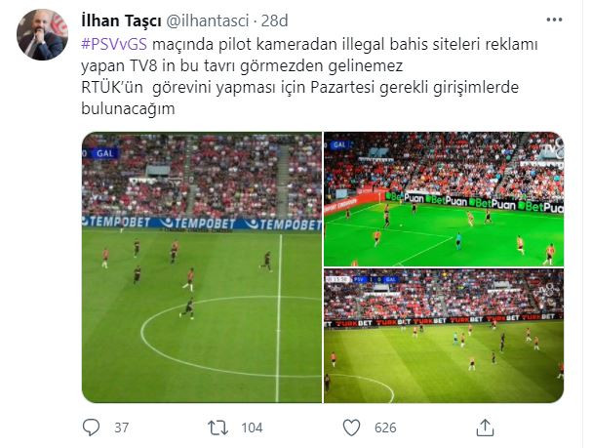
Task: Open the İlhan Taşcı display name
Action: 121,20
